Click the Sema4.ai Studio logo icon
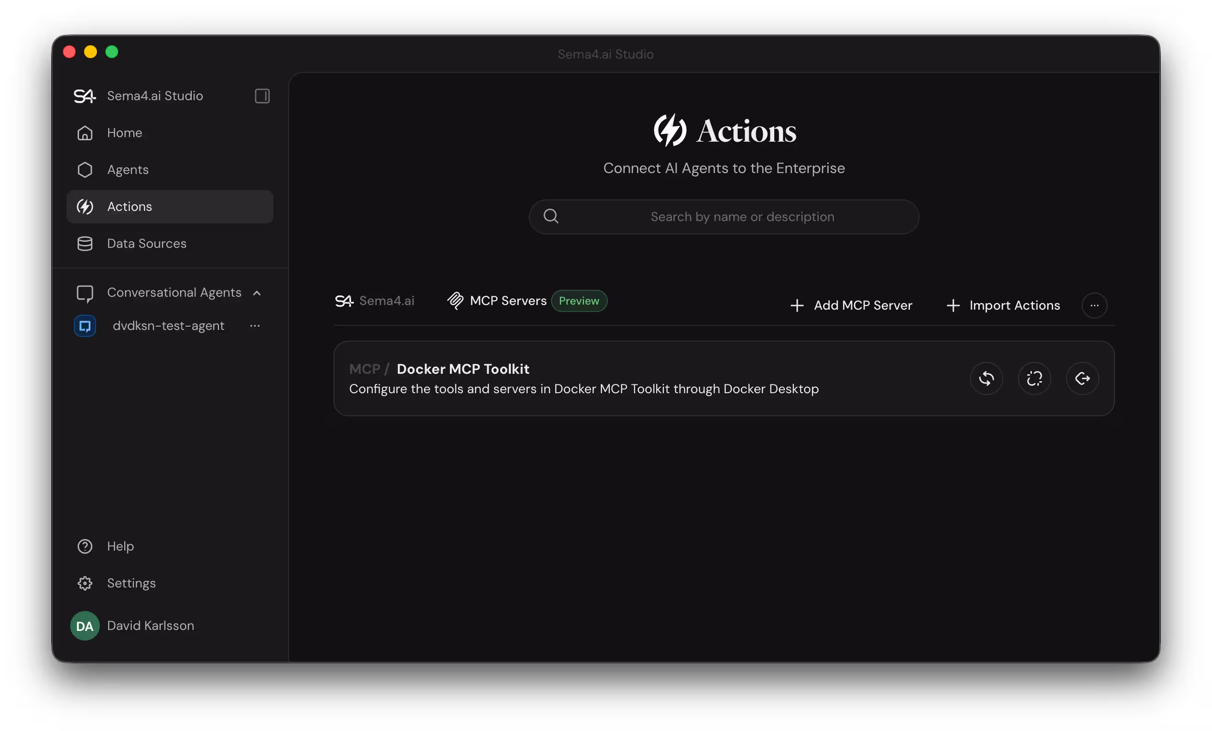The image size is (1212, 731). point(85,96)
